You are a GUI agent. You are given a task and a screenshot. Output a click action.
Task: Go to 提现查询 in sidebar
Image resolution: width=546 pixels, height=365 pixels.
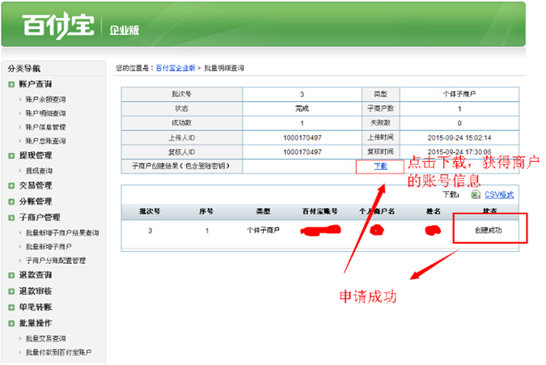pos(39,171)
